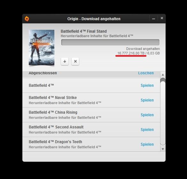Screen dimensions: 187x179
Task: Click Spielen for Naval Strike
Action: pyautogui.click(x=147, y=100)
